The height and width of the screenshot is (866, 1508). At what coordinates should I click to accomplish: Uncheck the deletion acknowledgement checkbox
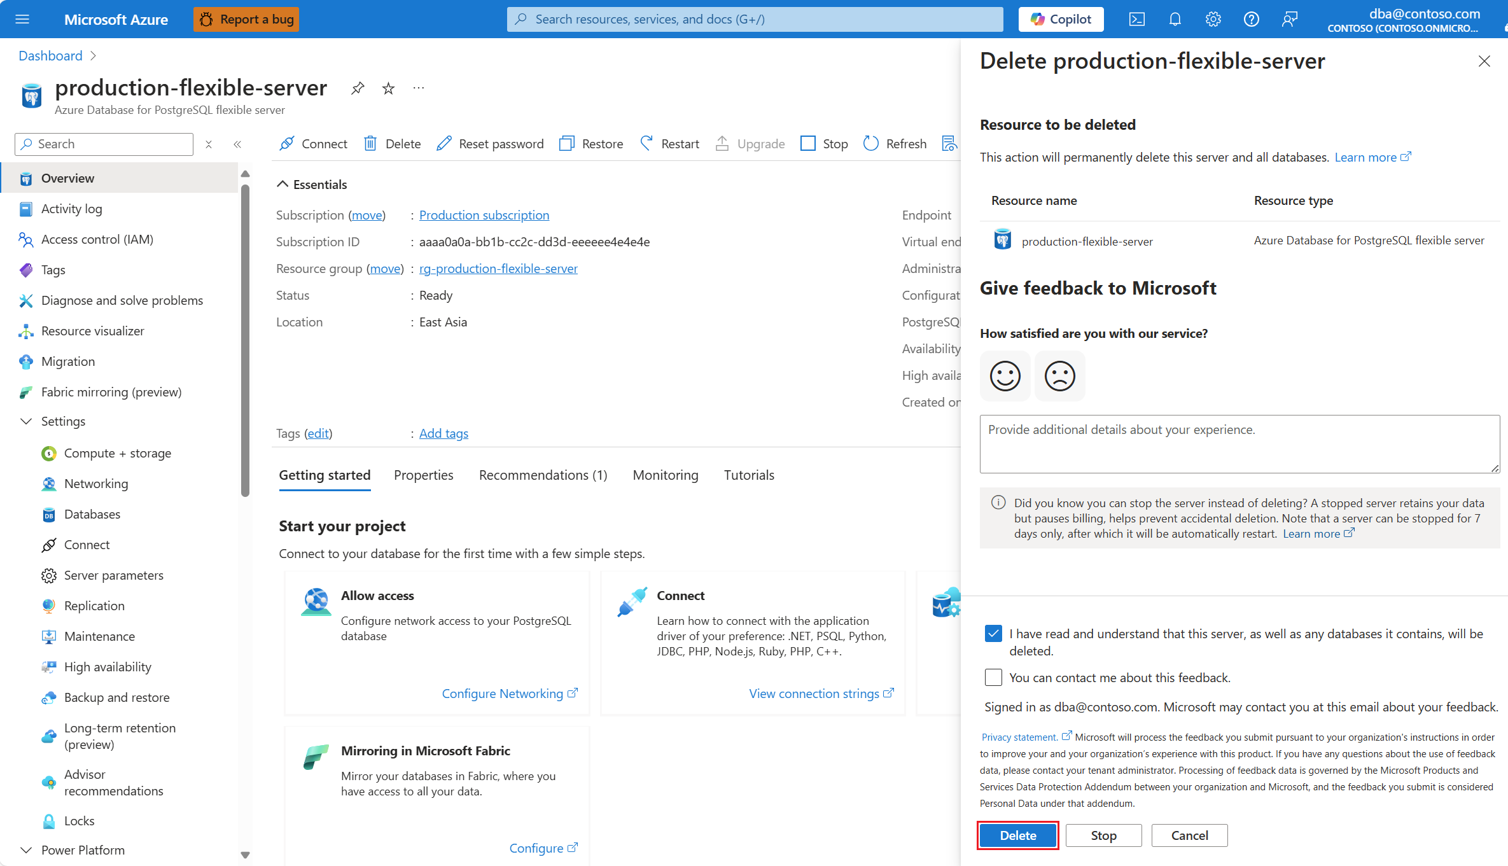click(993, 634)
